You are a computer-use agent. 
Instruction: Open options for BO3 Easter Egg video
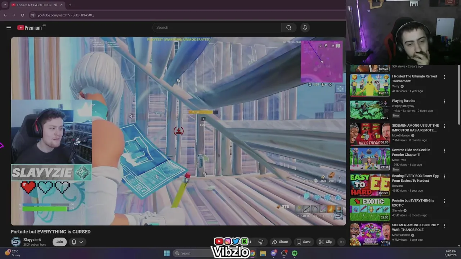[x=444, y=177]
